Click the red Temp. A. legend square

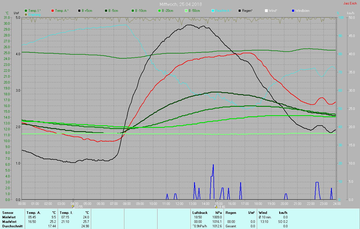point(53,11)
